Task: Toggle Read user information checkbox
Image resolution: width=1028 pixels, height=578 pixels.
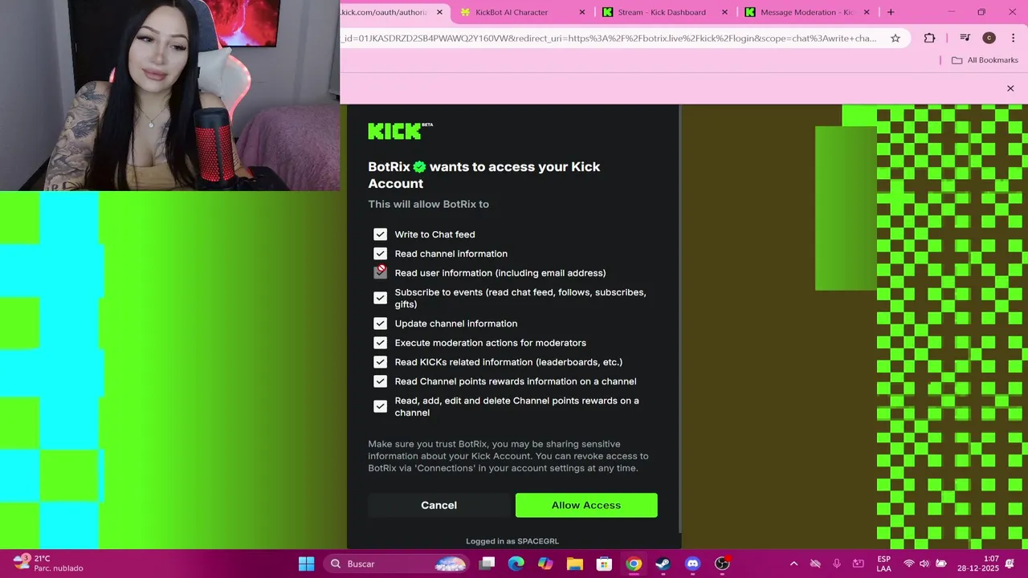Action: pos(380,273)
